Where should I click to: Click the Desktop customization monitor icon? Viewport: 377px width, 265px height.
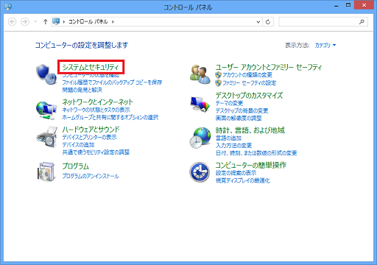point(200,104)
